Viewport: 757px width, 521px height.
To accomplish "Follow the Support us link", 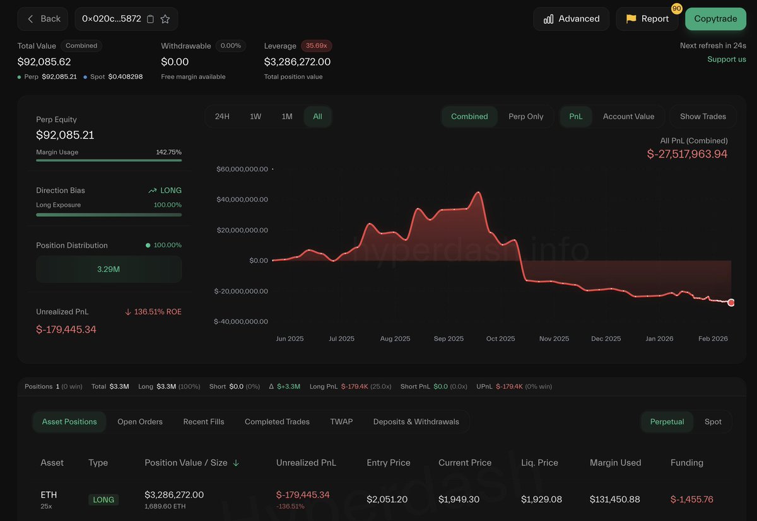I will tap(726, 59).
